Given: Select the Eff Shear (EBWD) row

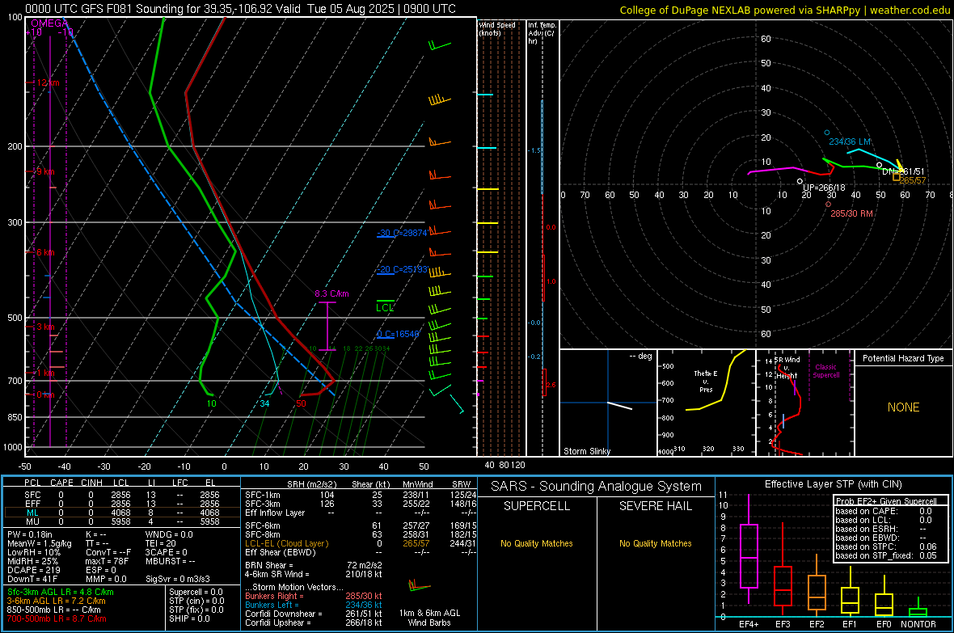Looking at the screenshot, I should tap(361, 553).
